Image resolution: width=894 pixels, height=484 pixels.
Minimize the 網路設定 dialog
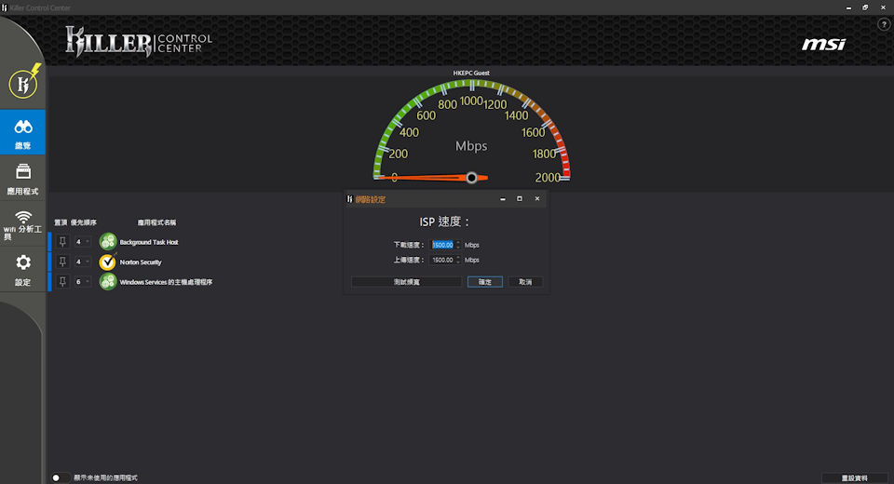(502, 198)
